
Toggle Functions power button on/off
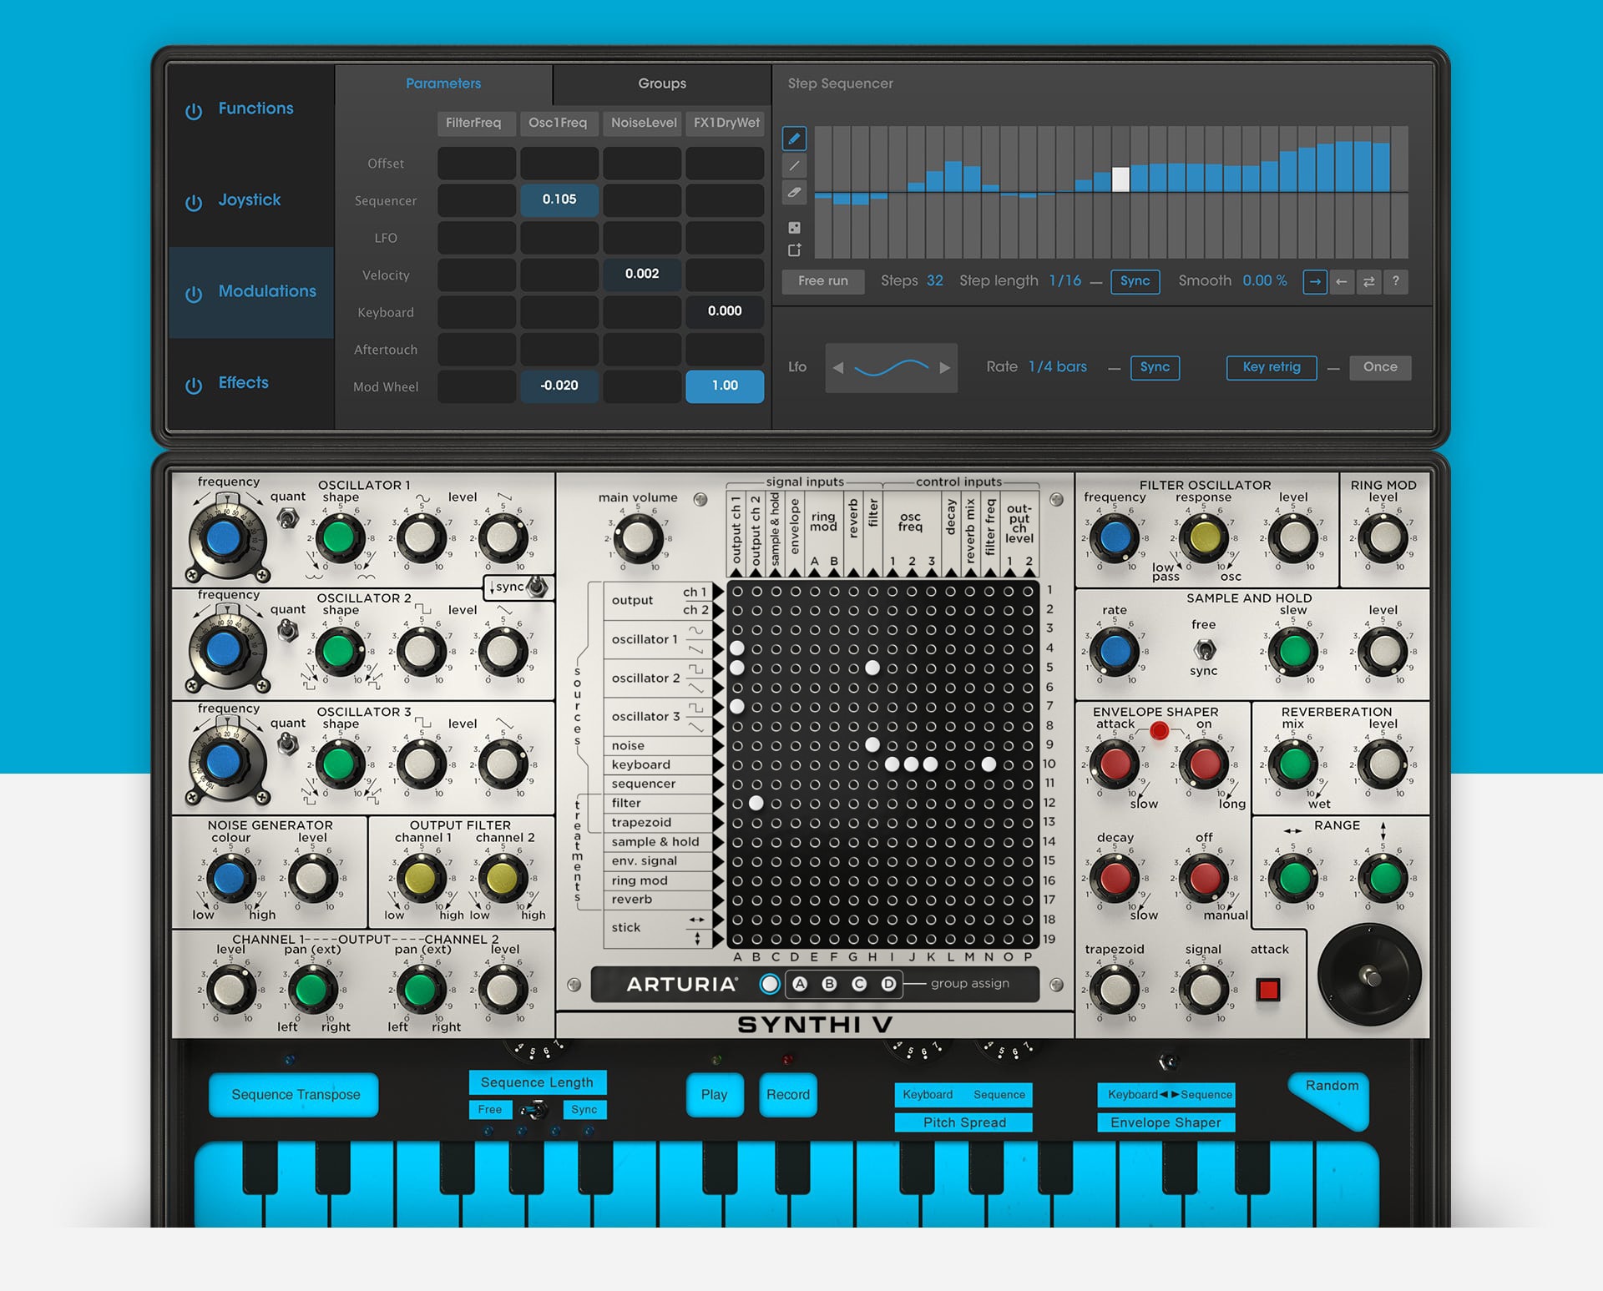click(x=195, y=108)
